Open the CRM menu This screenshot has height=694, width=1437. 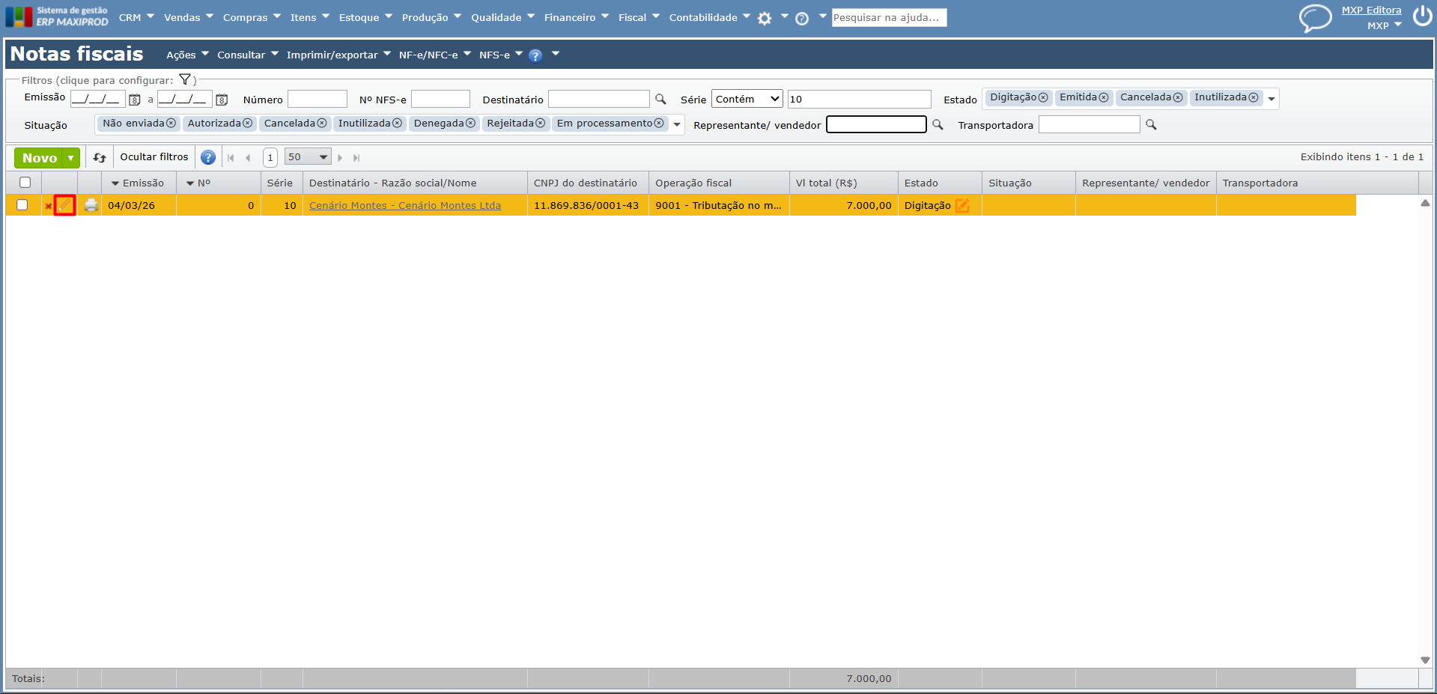136,17
